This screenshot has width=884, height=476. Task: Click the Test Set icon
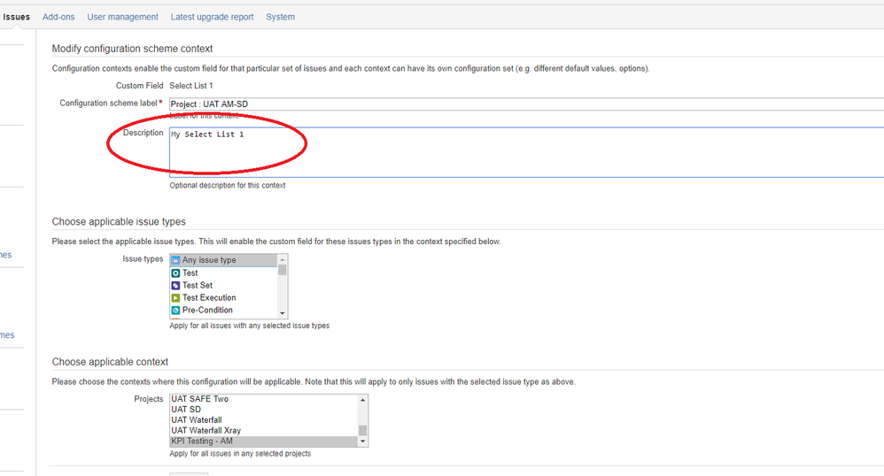[175, 286]
